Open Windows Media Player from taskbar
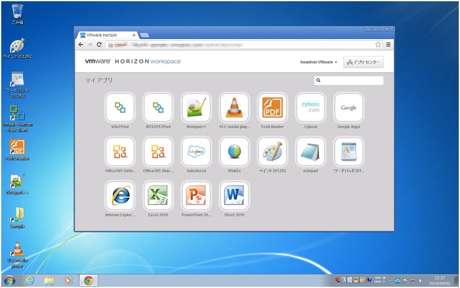The image size is (460, 288). (x=68, y=281)
